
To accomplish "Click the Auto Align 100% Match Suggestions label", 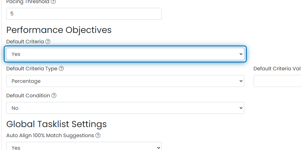I will (50, 136).
